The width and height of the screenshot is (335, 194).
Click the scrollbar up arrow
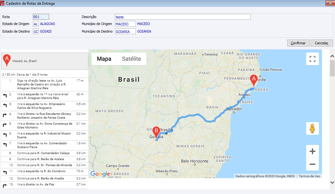[x=332, y=56]
